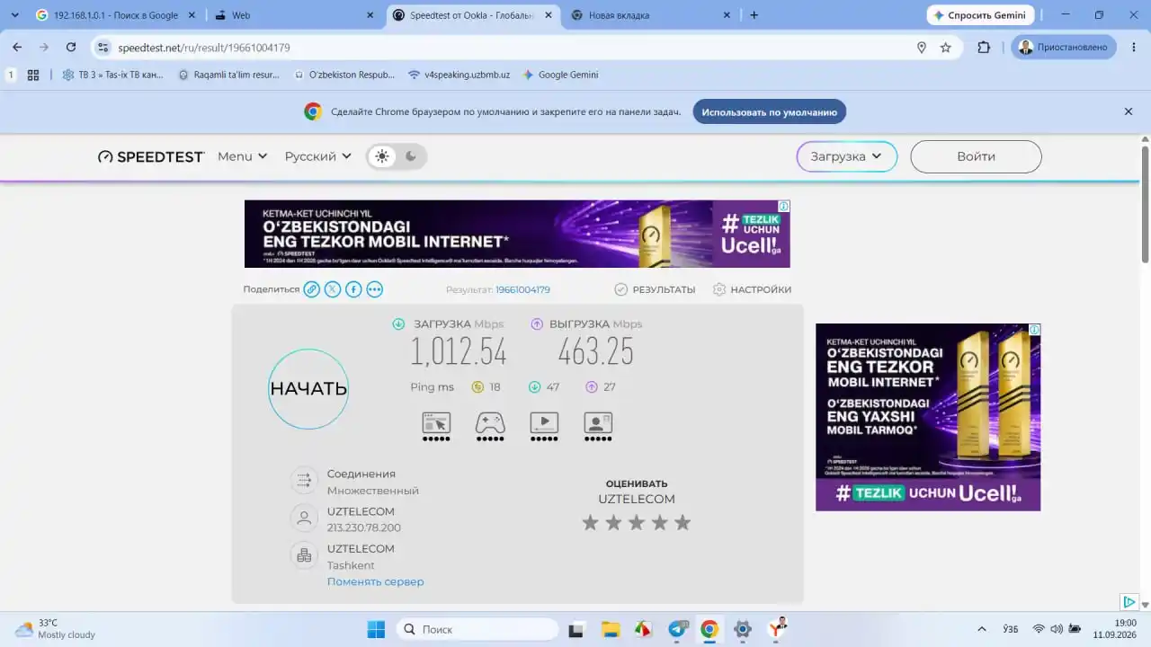Switch to the Web tab
This screenshot has height=647, width=1151.
point(295,15)
